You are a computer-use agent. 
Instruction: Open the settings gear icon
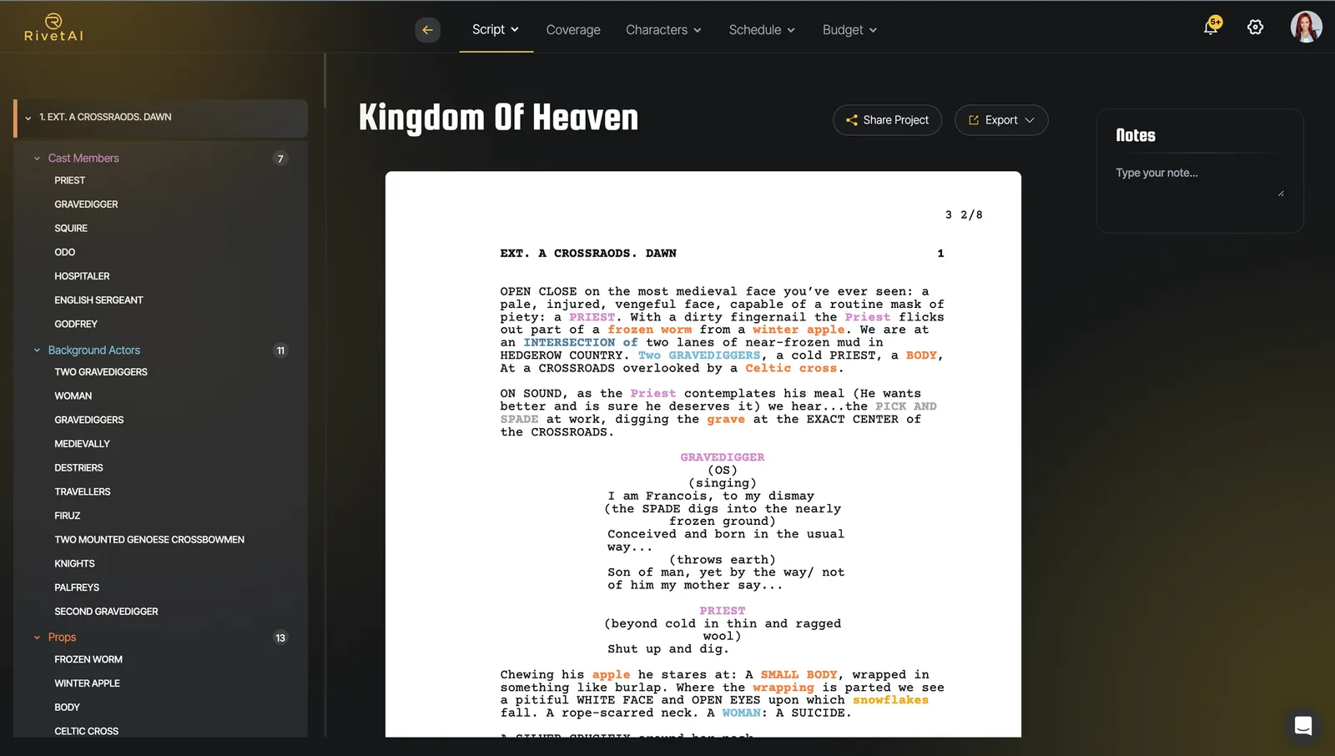click(1255, 28)
